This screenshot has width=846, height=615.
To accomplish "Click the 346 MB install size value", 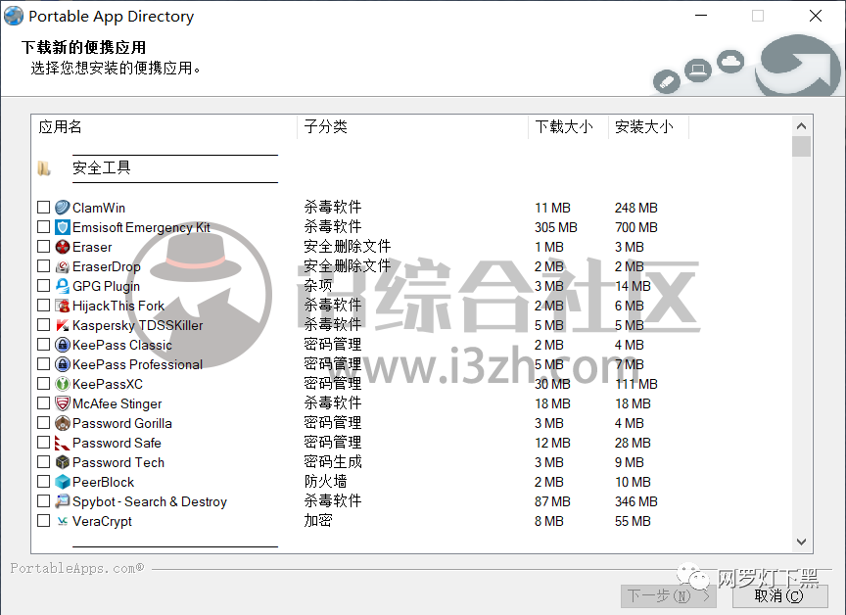I will click(636, 501).
